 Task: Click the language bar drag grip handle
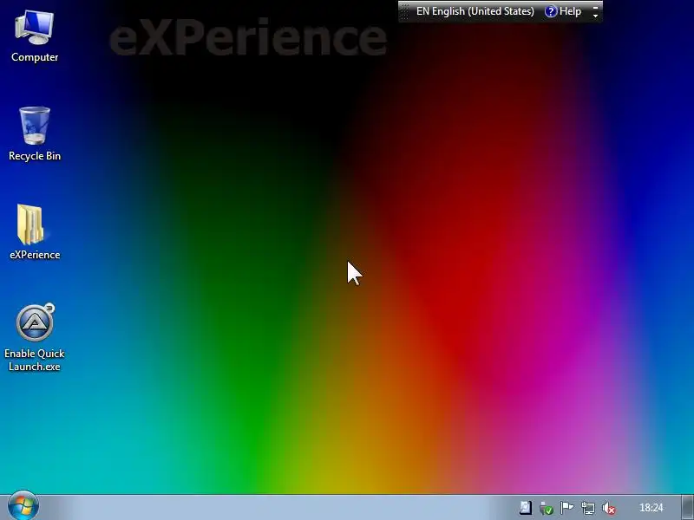click(404, 11)
